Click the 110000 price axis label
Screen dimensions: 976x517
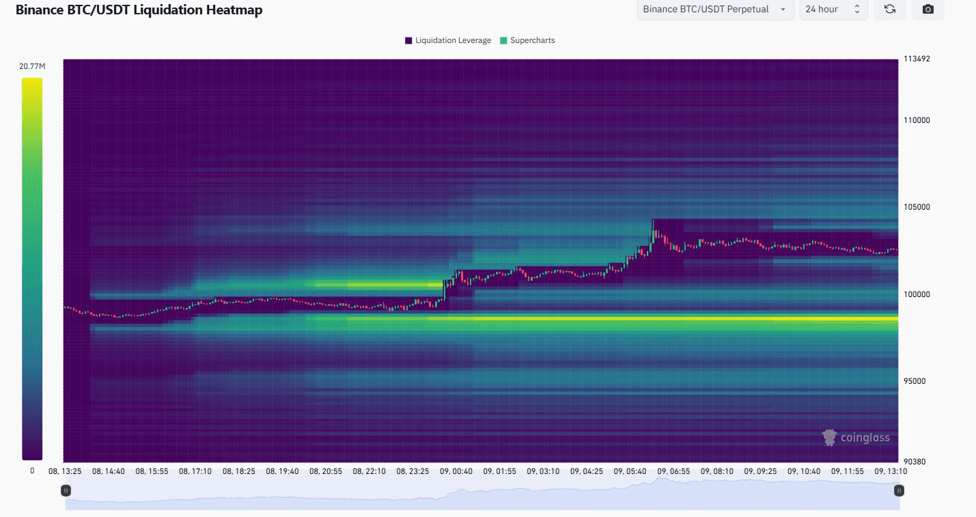point(917,120)
